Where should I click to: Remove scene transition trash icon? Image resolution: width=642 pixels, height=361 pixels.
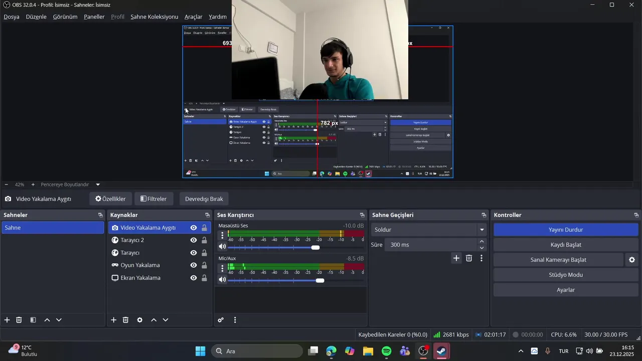pos(469,258)
